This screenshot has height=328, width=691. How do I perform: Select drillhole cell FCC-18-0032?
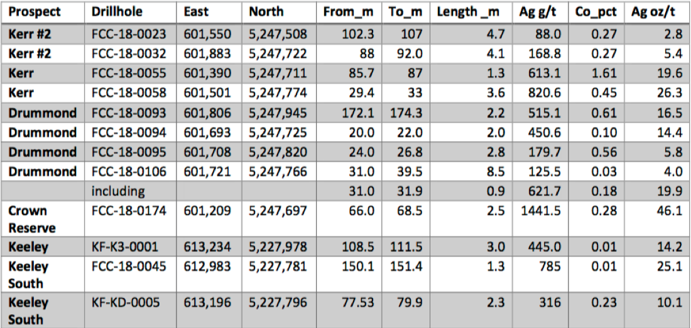(x=129, y=54)
